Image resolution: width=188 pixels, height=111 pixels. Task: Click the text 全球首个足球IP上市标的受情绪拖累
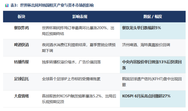[71, 79]
